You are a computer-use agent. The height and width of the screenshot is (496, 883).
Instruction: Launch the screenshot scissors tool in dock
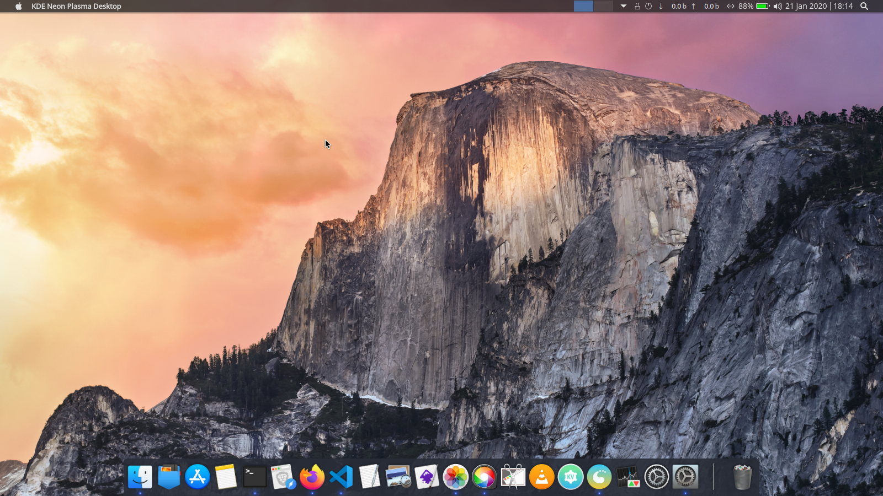pos(513,477)
